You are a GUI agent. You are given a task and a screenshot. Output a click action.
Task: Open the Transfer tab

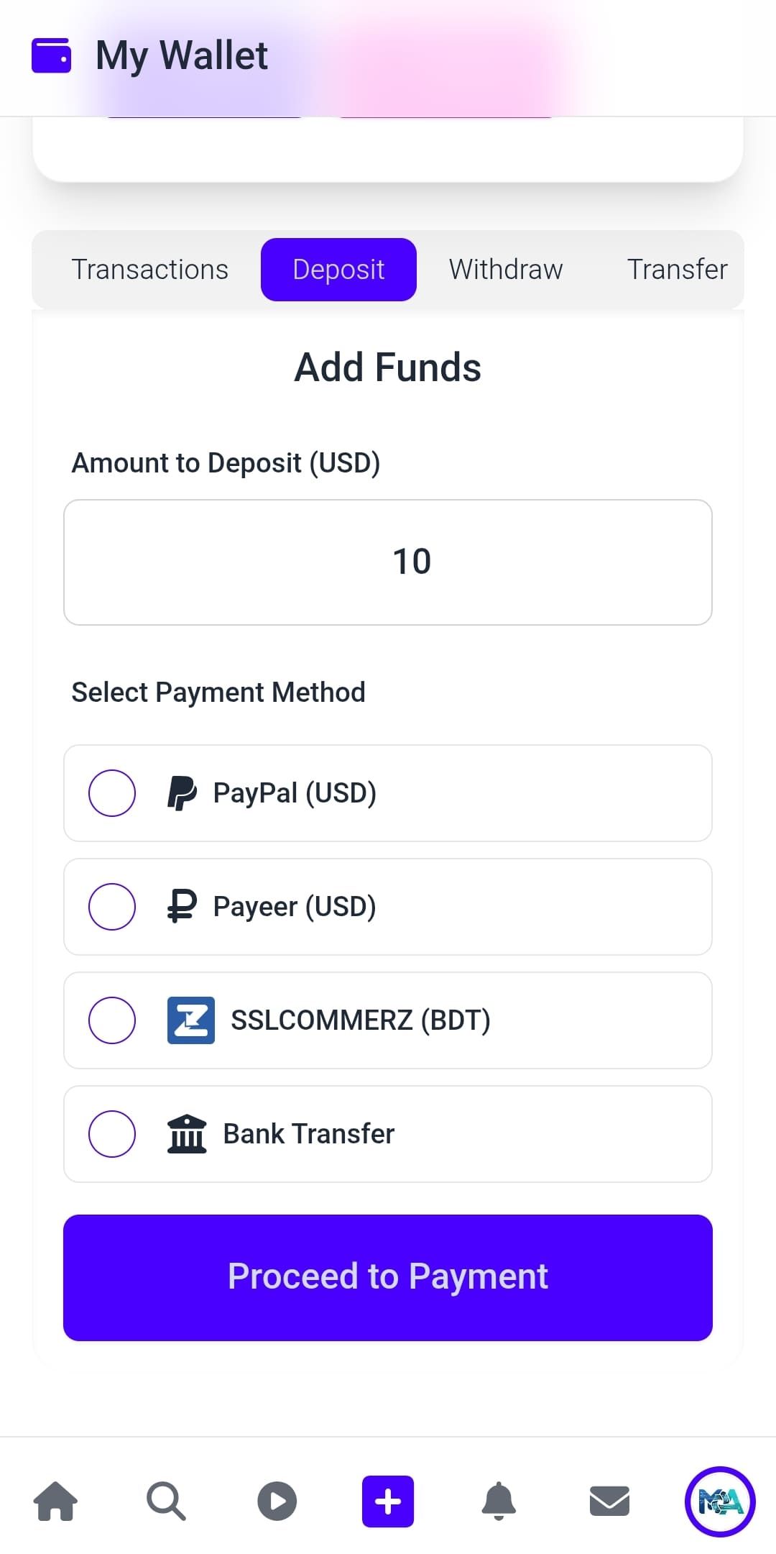pos(677,270)
